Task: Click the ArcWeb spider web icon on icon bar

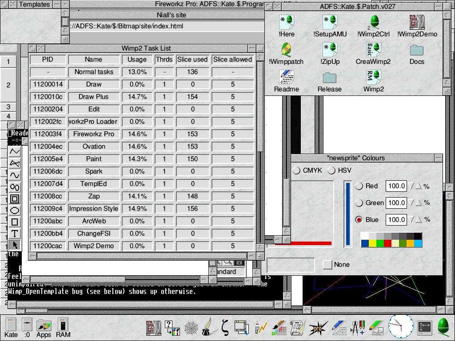Action: 191,328
